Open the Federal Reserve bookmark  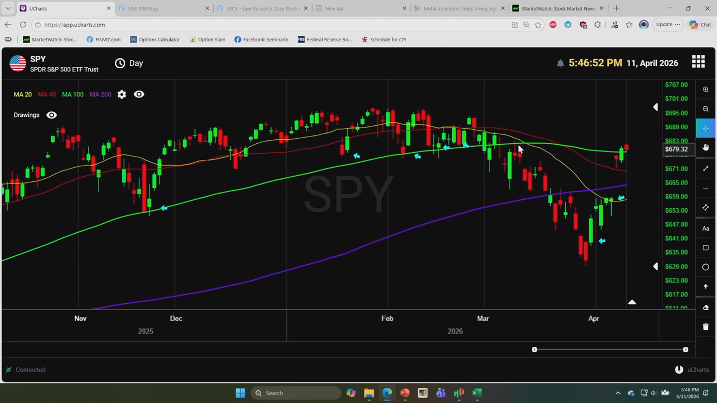click(x=325, y=40)
